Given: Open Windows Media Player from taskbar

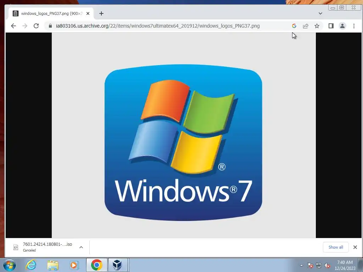Looking at the screenshot, I should (74, 265).
